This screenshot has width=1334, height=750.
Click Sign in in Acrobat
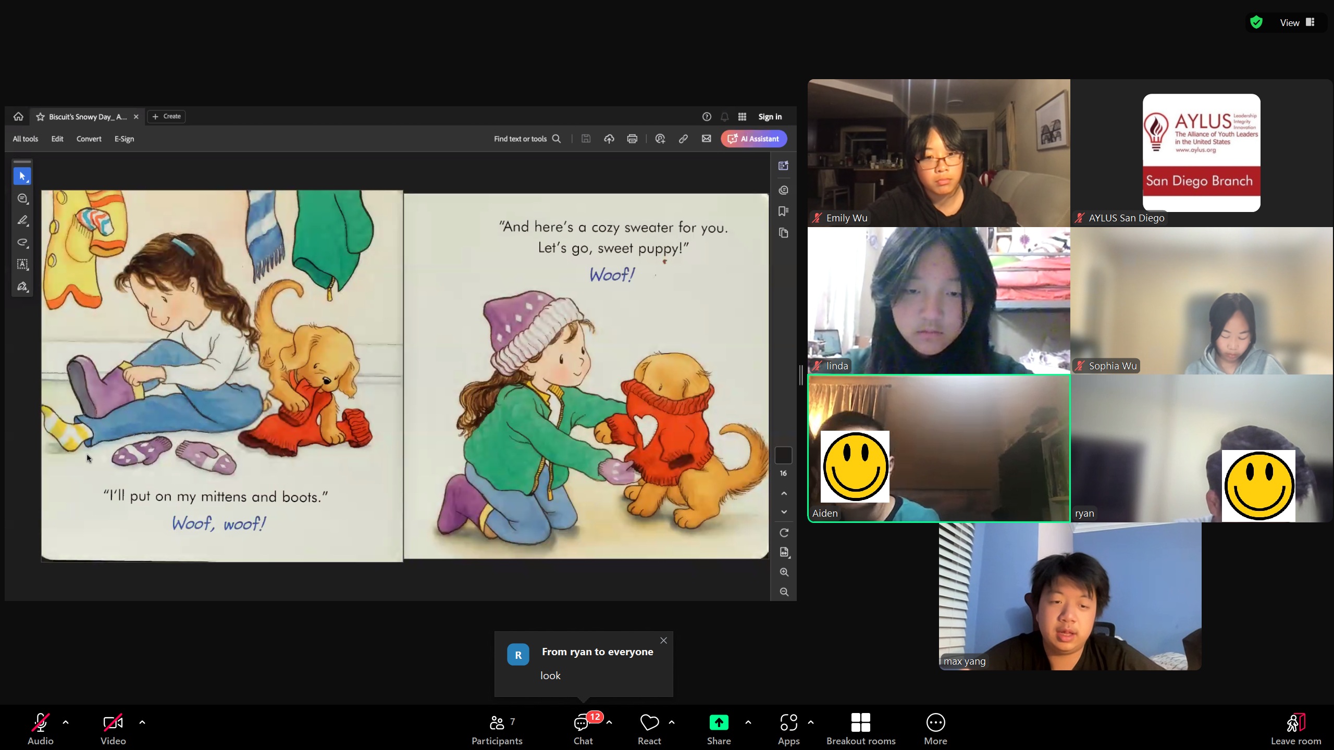click(770, 117)
